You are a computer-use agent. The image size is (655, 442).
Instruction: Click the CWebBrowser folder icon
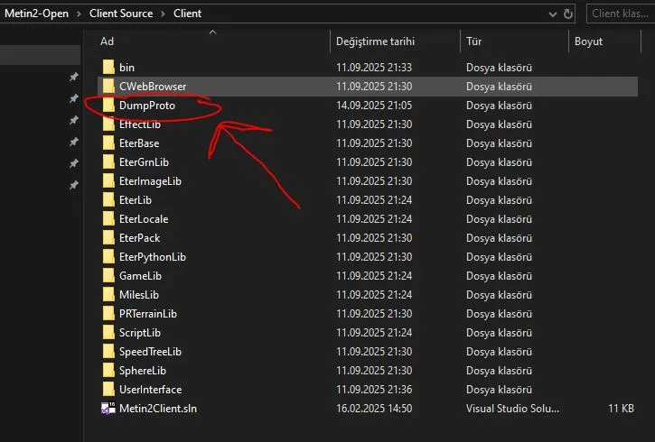(108, 87)
